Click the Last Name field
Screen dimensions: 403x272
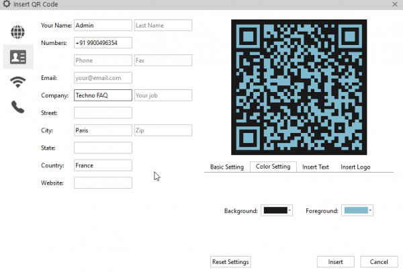click(163, 26)
